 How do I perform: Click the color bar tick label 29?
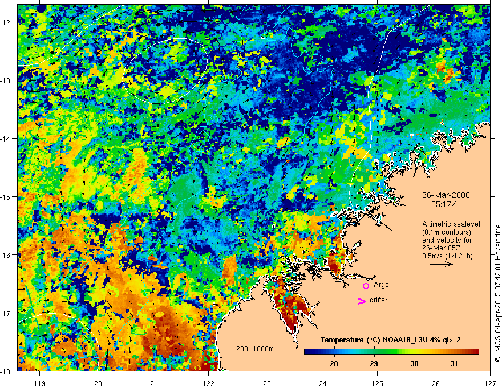[374, 363]
